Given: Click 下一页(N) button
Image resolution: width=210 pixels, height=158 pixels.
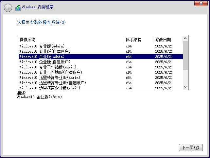Looking at the screenshot, I should tap(191, 148).
